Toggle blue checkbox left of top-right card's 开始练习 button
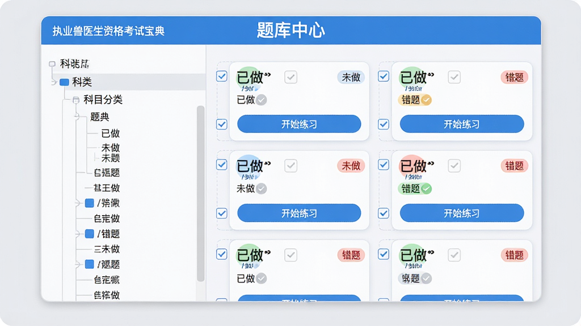 (384, 124)
